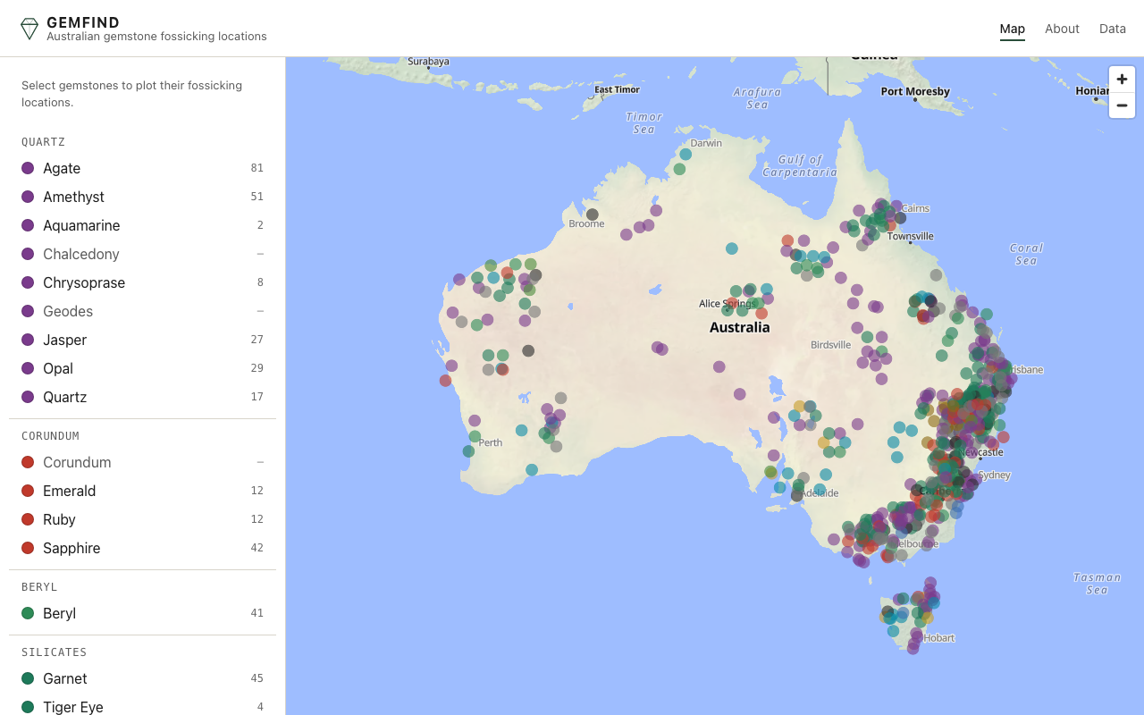The width and height of the screenshot is (1144, 715).
Task: Click the Cairns map label
Action: coord(915,208)
